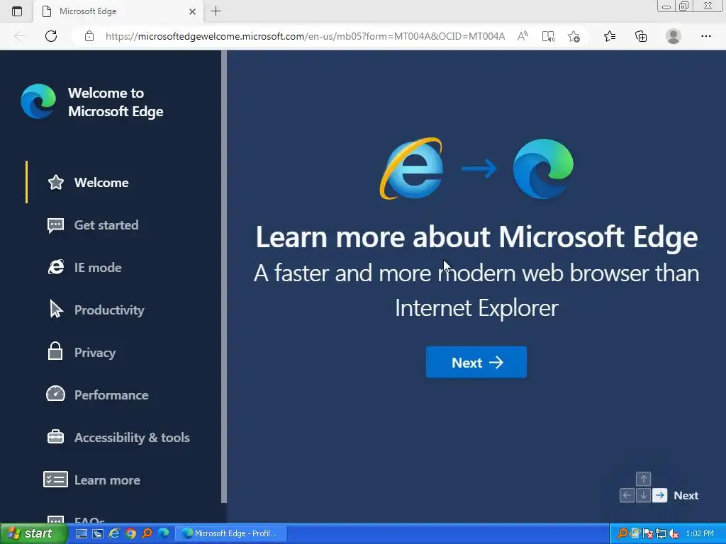726x544 pixels.
Task: Select the Microsoft Edge browser tab
Action: coord(118,11)
